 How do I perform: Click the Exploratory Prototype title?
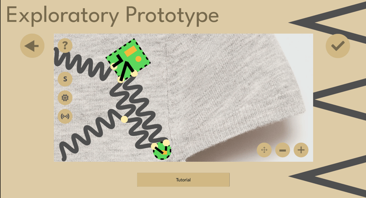pyautogui.click(x=112, y=15)
